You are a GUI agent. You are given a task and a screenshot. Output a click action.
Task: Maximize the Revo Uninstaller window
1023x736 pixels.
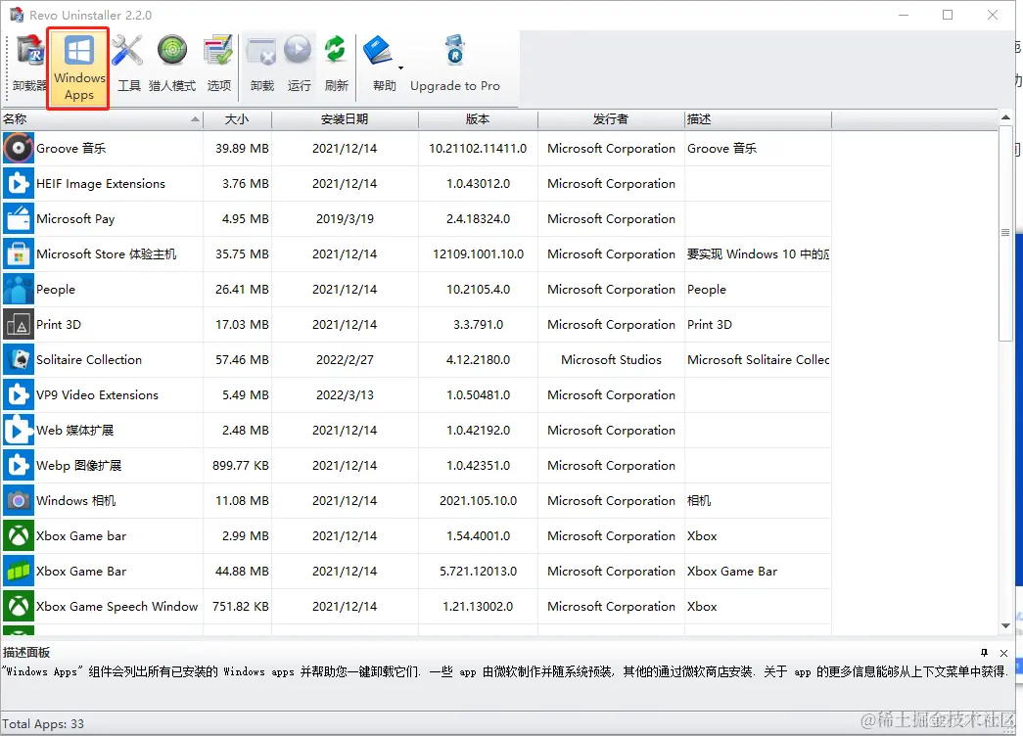click(948, 15)
